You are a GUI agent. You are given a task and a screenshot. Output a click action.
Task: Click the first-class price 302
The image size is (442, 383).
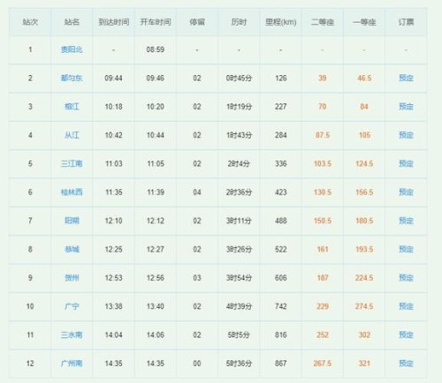click(x=364, y=334)
